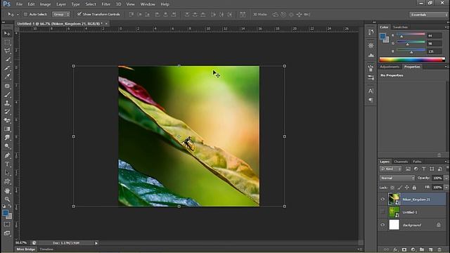This screenshot has height=253, width=450.
Task: Open the Essentials workspace dropdown
Action: [428, 15]
